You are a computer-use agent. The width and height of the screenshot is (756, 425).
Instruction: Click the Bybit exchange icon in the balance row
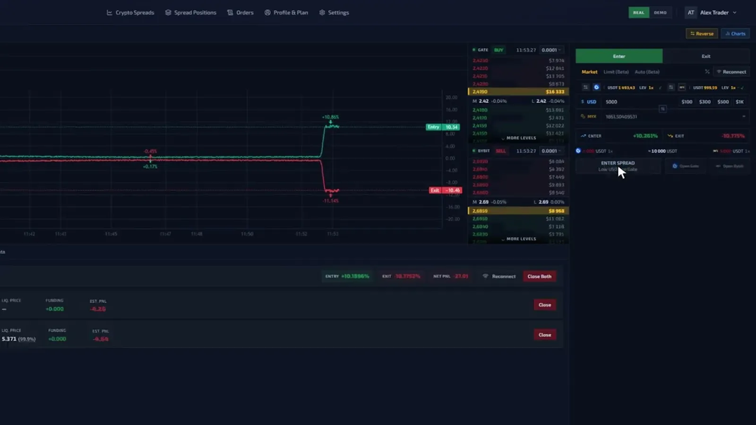coord(682,87)
